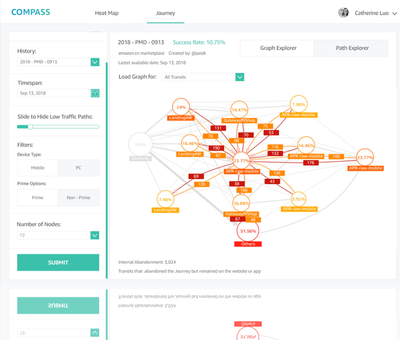Viewport: 400px width, 340px height.
Task: Open user menu chevron beside Catherine Luo
Action: [394, 14]
